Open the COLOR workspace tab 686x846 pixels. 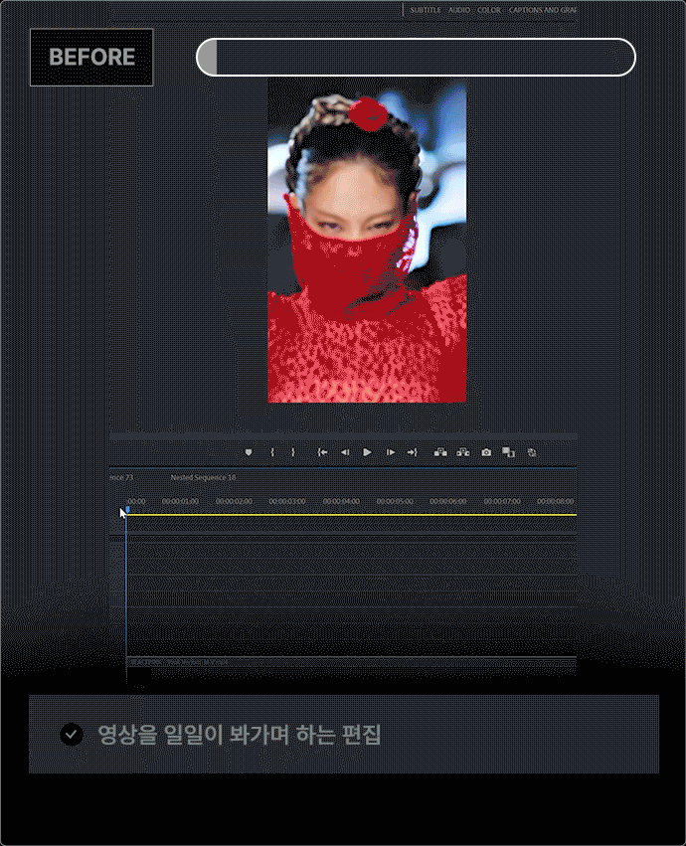(x=489, y=10)
